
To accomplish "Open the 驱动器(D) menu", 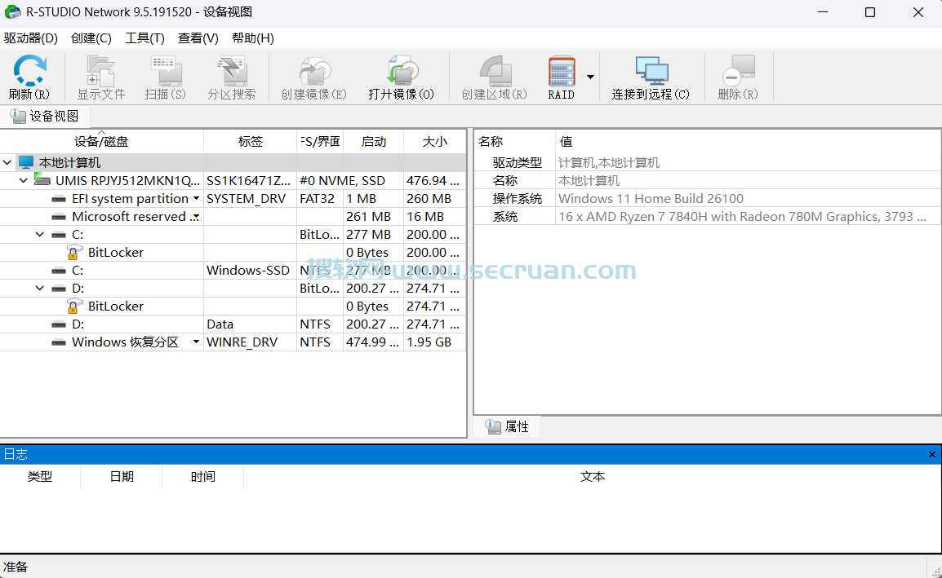I will (31, 38).
